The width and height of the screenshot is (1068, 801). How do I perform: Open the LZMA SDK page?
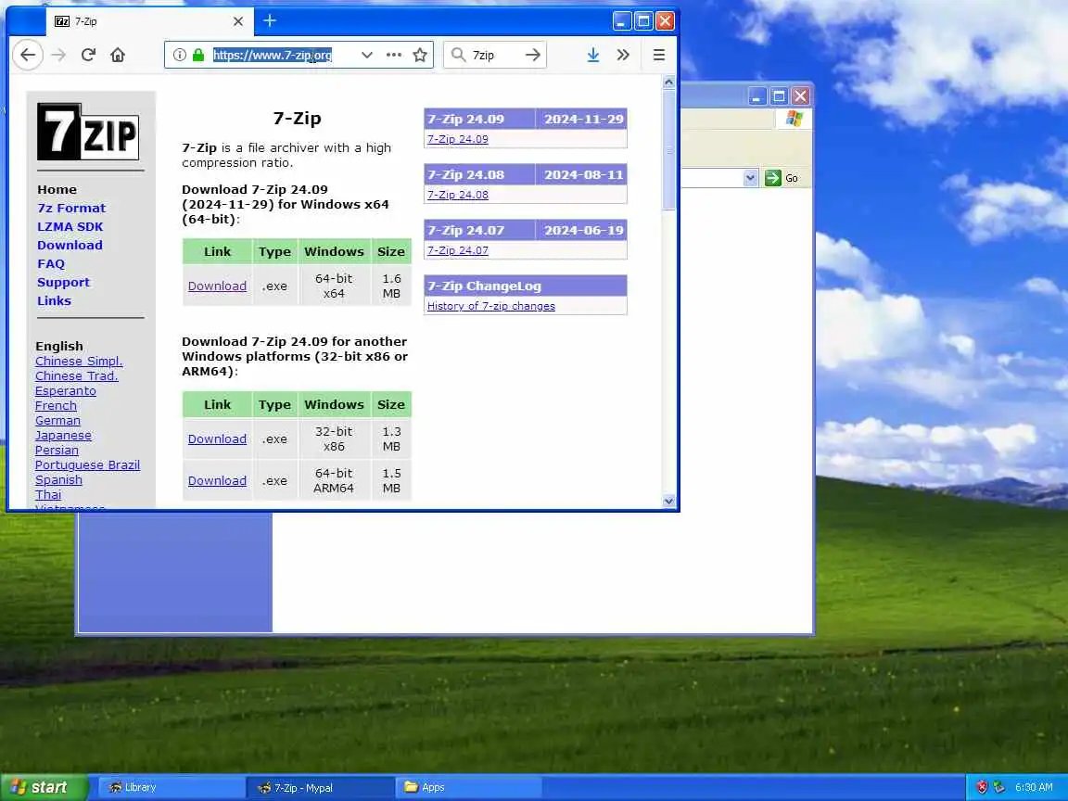[70, 227]
